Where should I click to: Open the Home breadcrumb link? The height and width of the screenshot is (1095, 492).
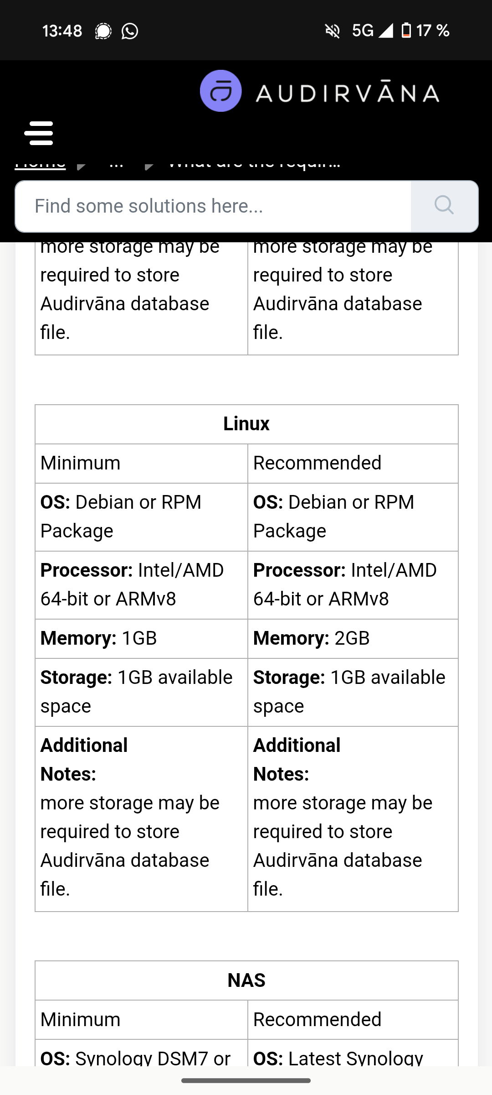click(40, 164)
